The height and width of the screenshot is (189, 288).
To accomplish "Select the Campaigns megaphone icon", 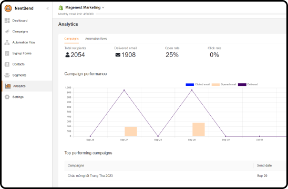I will click(x=7, y=31).
